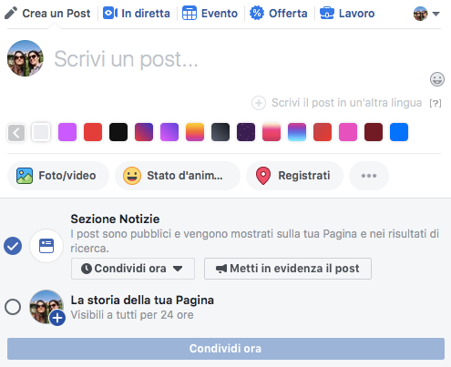Select the yellow-to-pink gradient background swatch

pos(195,132)
